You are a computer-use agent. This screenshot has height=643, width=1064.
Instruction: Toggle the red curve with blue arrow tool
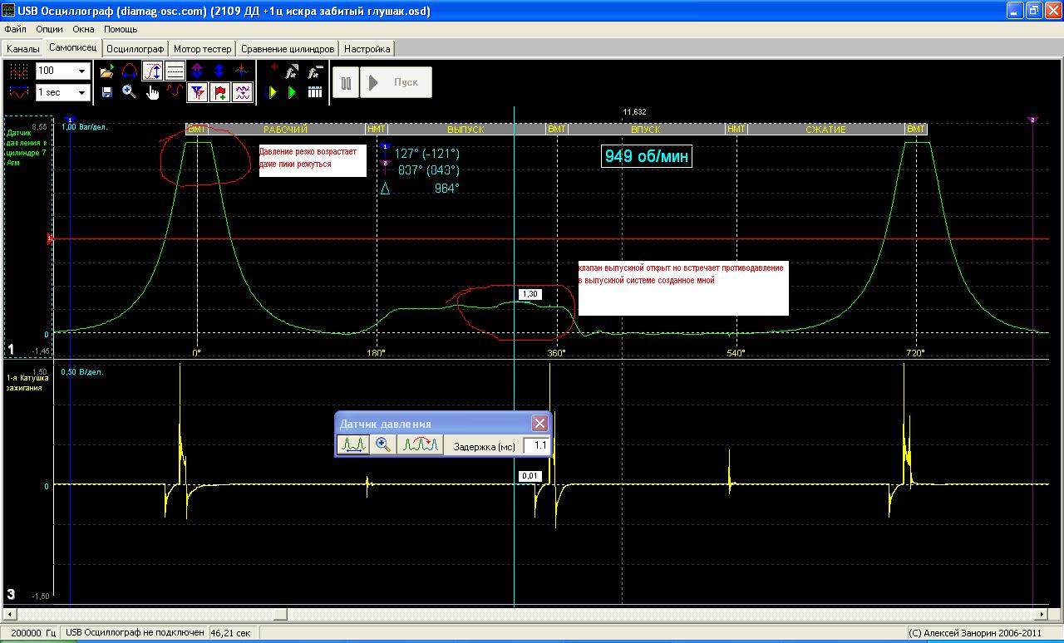[152, 71]
